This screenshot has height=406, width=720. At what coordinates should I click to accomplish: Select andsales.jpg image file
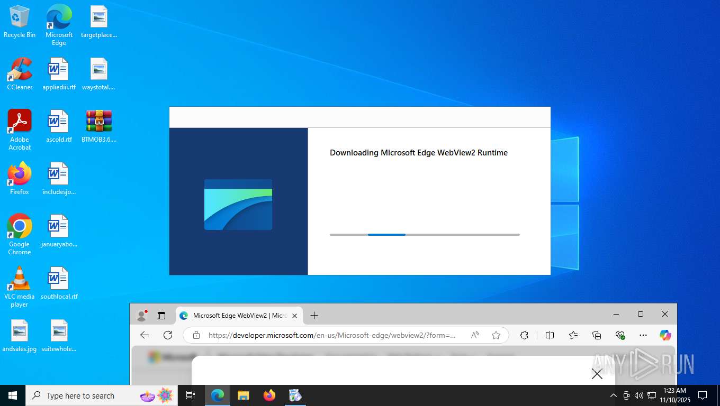[x=20, y=336]
